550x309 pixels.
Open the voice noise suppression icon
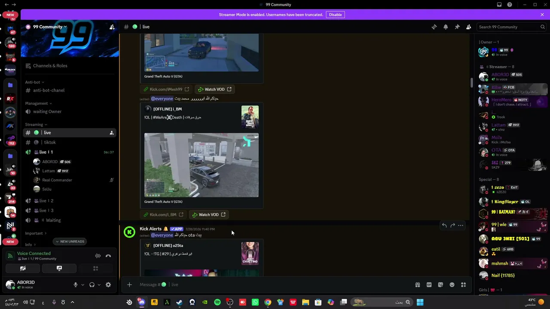click(x=98, y=256)
